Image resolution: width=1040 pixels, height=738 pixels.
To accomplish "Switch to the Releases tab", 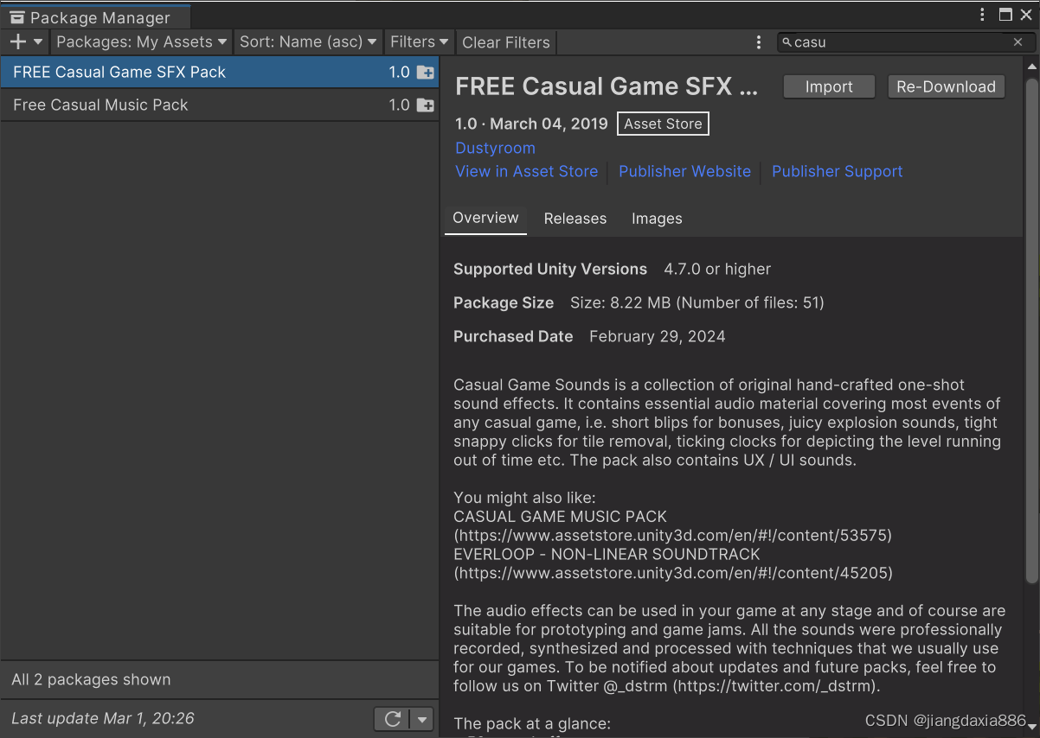I will point(575,219).
